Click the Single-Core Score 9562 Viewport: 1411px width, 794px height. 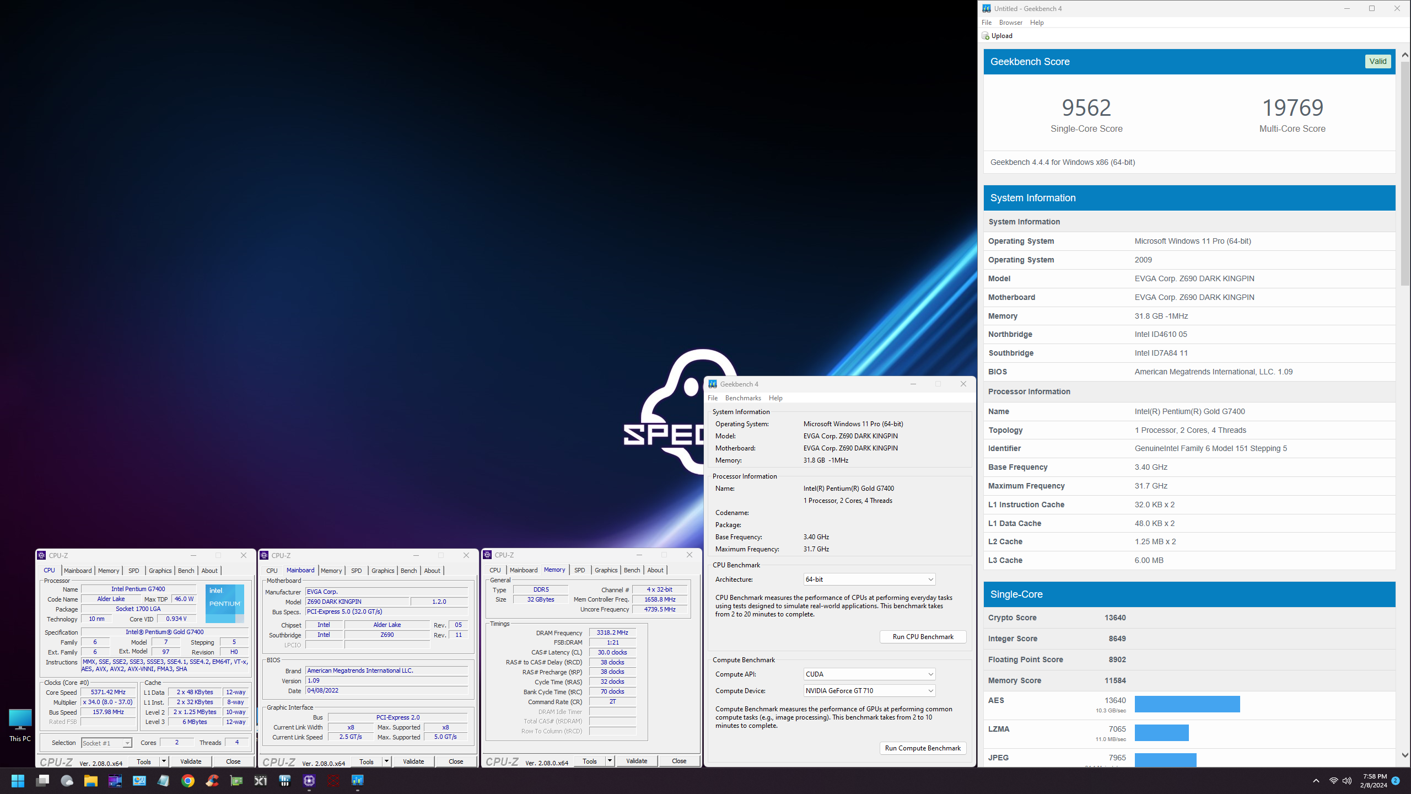tap(1086, 108)
